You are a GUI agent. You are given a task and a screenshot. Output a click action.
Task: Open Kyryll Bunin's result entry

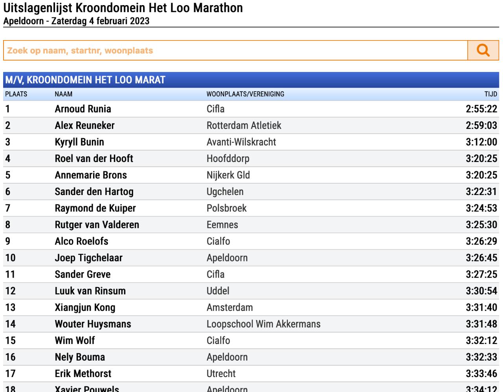(251, 142)
